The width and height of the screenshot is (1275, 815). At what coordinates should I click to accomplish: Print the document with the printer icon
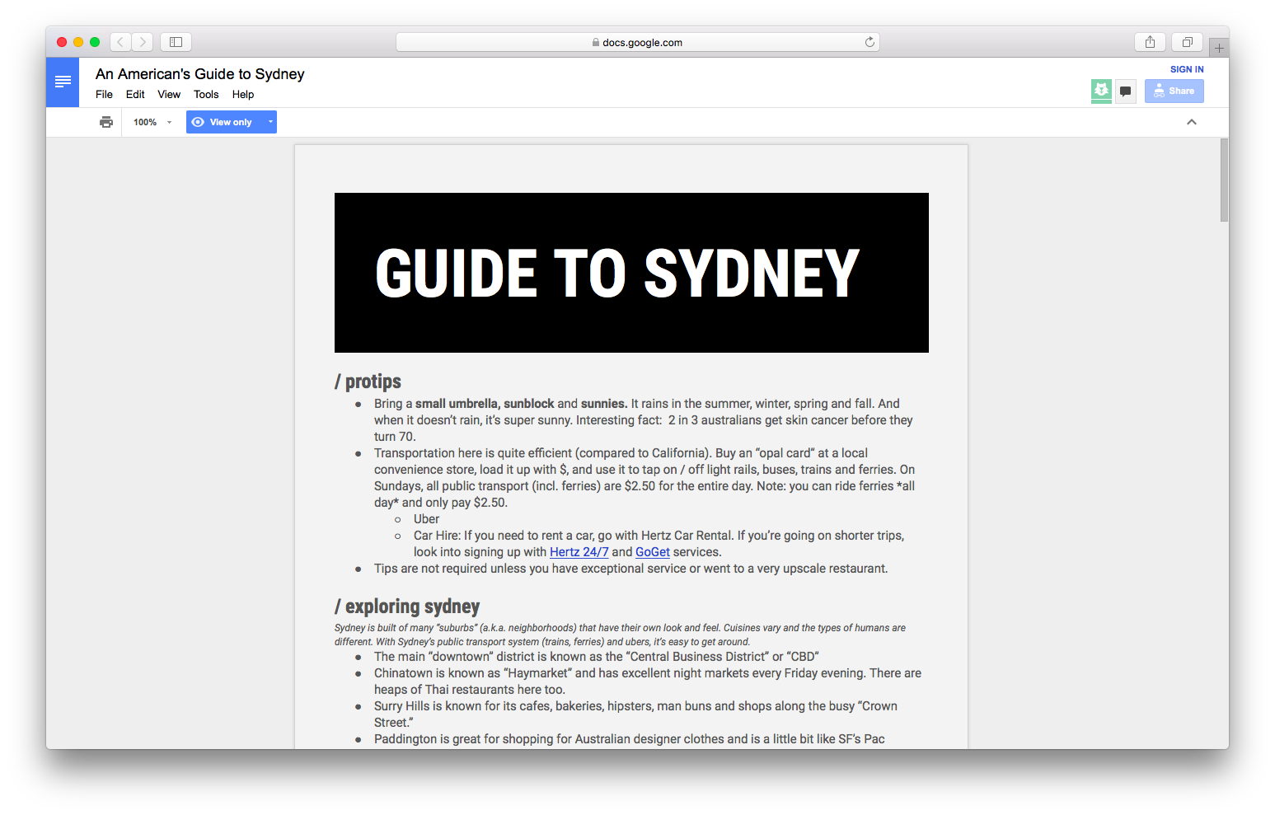106,122
